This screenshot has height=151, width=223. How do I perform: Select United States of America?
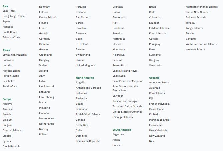[x=127, y=112]
